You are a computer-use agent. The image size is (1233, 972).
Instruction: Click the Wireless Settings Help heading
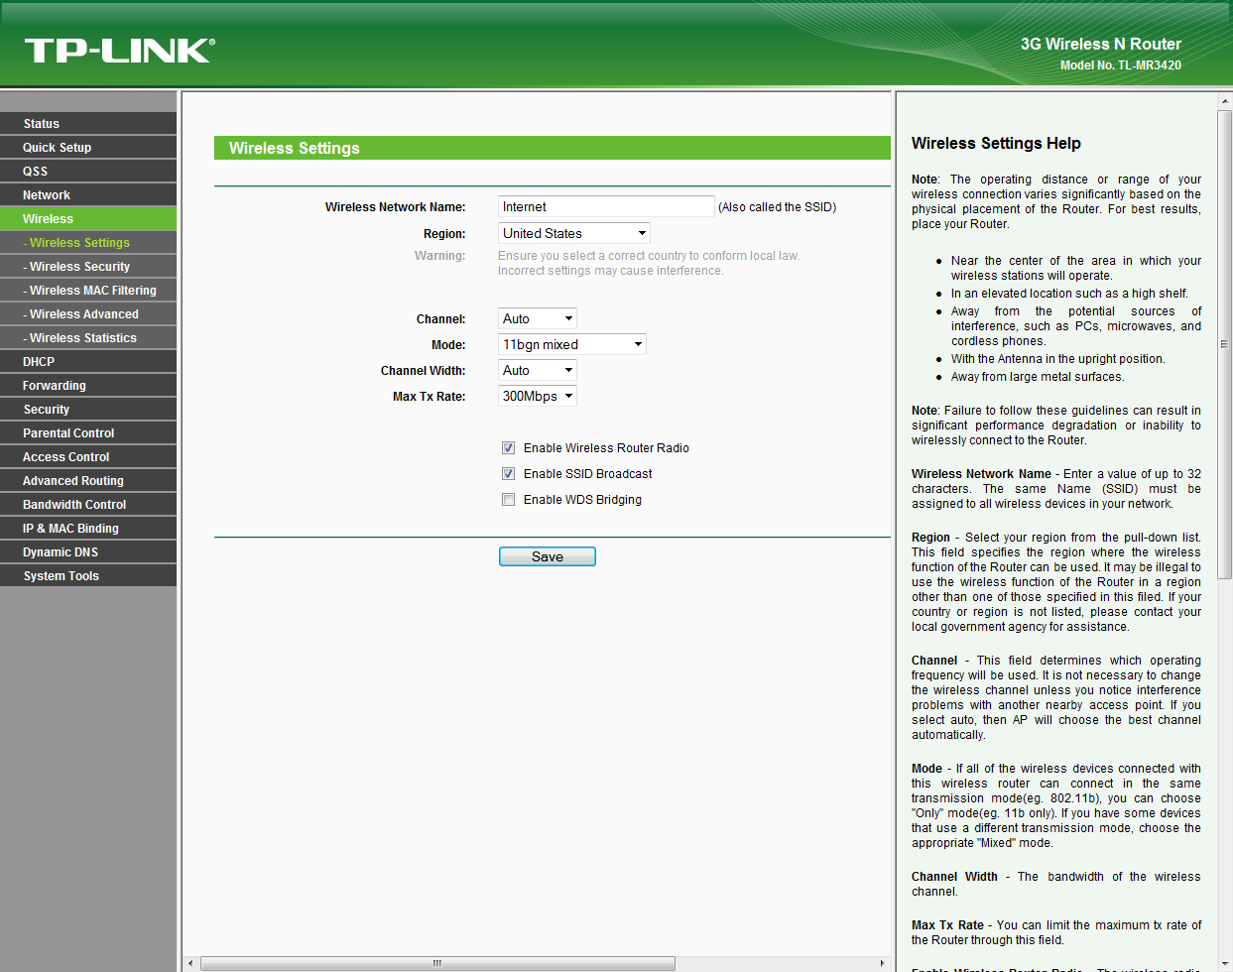click(996, 144)
